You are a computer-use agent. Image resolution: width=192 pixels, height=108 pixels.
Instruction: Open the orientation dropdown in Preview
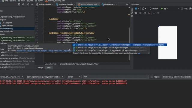click(144, 9)
